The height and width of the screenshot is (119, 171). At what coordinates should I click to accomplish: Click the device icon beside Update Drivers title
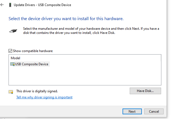(x=10, y=5)
